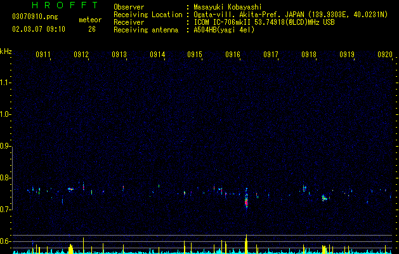
Task: Click antenna text A504HB(yagi 4el)
Action: 224,30
